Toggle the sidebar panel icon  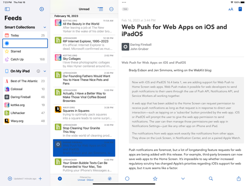pyautogui.click(x=7, y=9)
